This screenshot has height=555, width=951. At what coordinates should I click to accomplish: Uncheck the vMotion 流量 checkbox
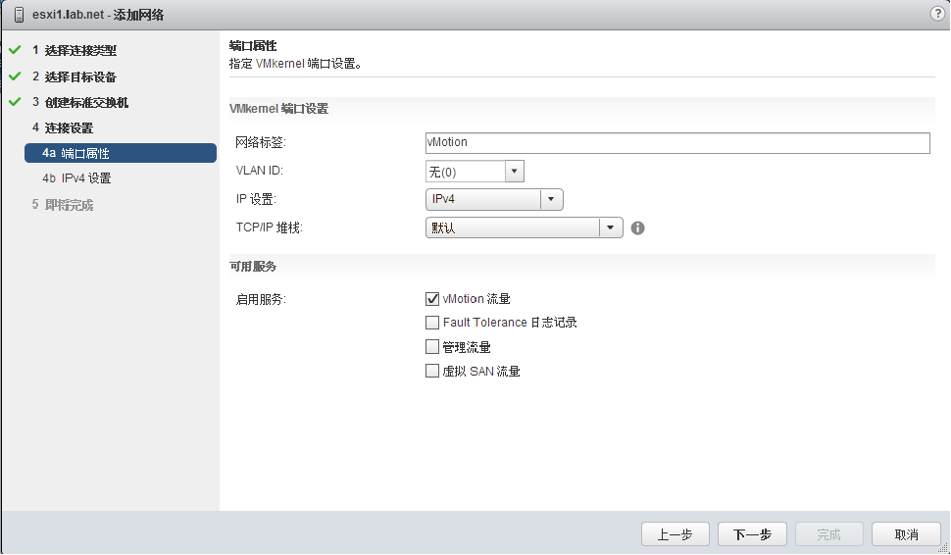click(x=432, y=298)
